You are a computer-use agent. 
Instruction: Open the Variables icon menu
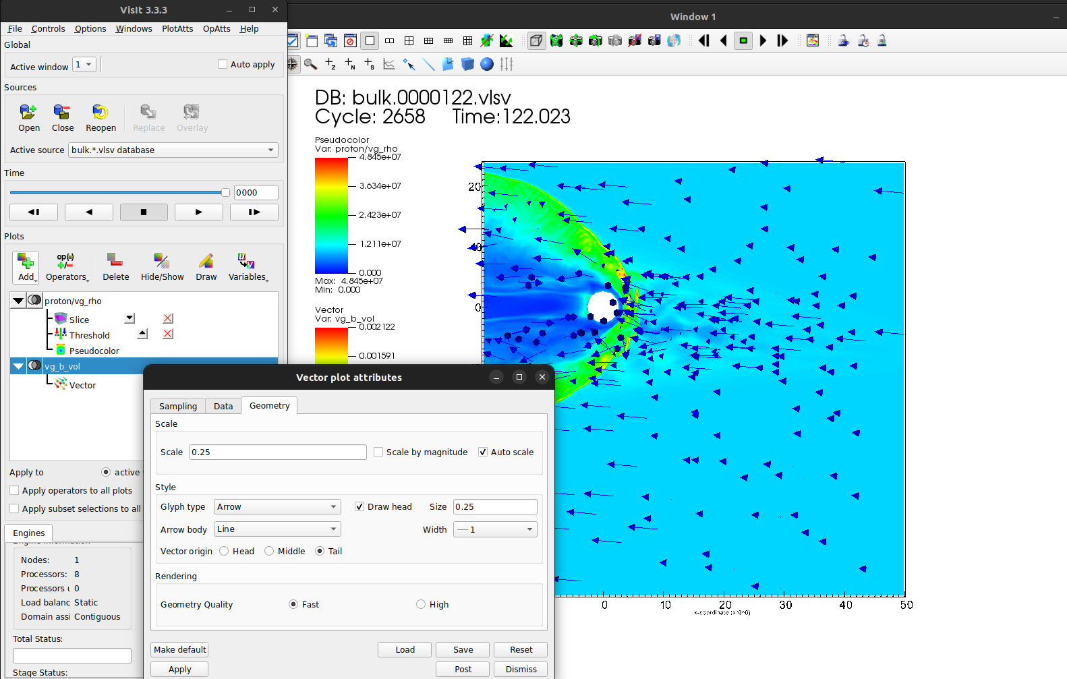[x=247, y=262]
